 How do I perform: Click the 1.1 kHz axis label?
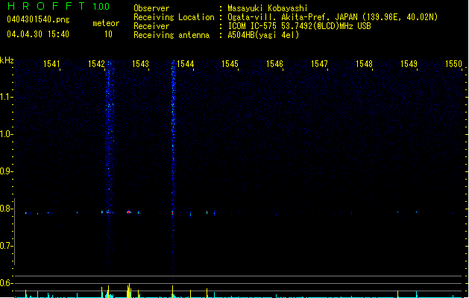(x=6, y=97)
